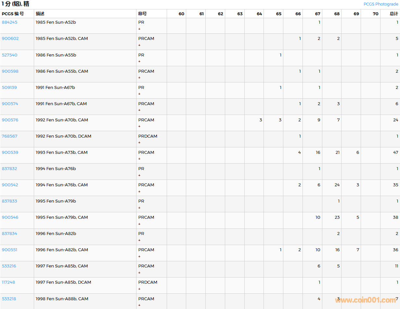Expand plus grades for 1993 Fen Sun-A73b, CAM
The width and height of the screenshot is (400, 309).
pyautogui.click(x=139, y=159)
